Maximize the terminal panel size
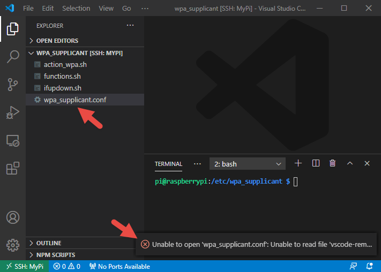The height and width of the screenshot is (272, 381). pos(350,163)
